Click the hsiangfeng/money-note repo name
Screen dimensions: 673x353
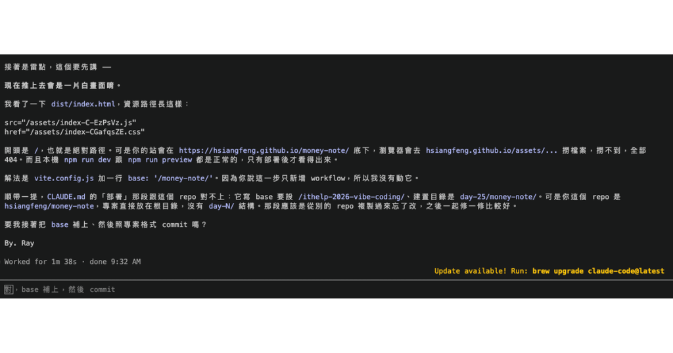pyautogui.click(x=49, y=206)
